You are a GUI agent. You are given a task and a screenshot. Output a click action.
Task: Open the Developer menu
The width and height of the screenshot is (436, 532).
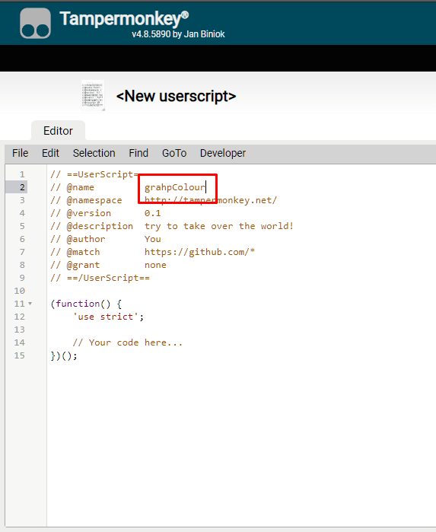[x=223, y=153]
